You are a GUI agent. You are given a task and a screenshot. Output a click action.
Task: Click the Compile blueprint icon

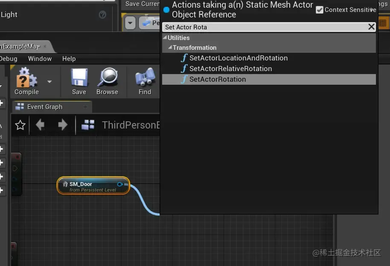[x=26, y=77]
